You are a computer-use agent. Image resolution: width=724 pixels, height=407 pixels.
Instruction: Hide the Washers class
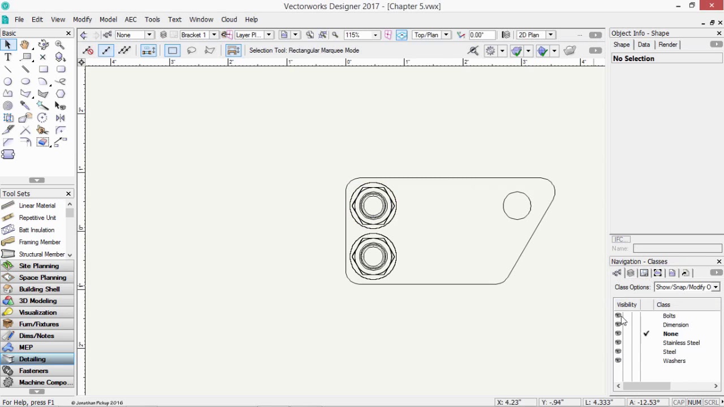[618, 361]
